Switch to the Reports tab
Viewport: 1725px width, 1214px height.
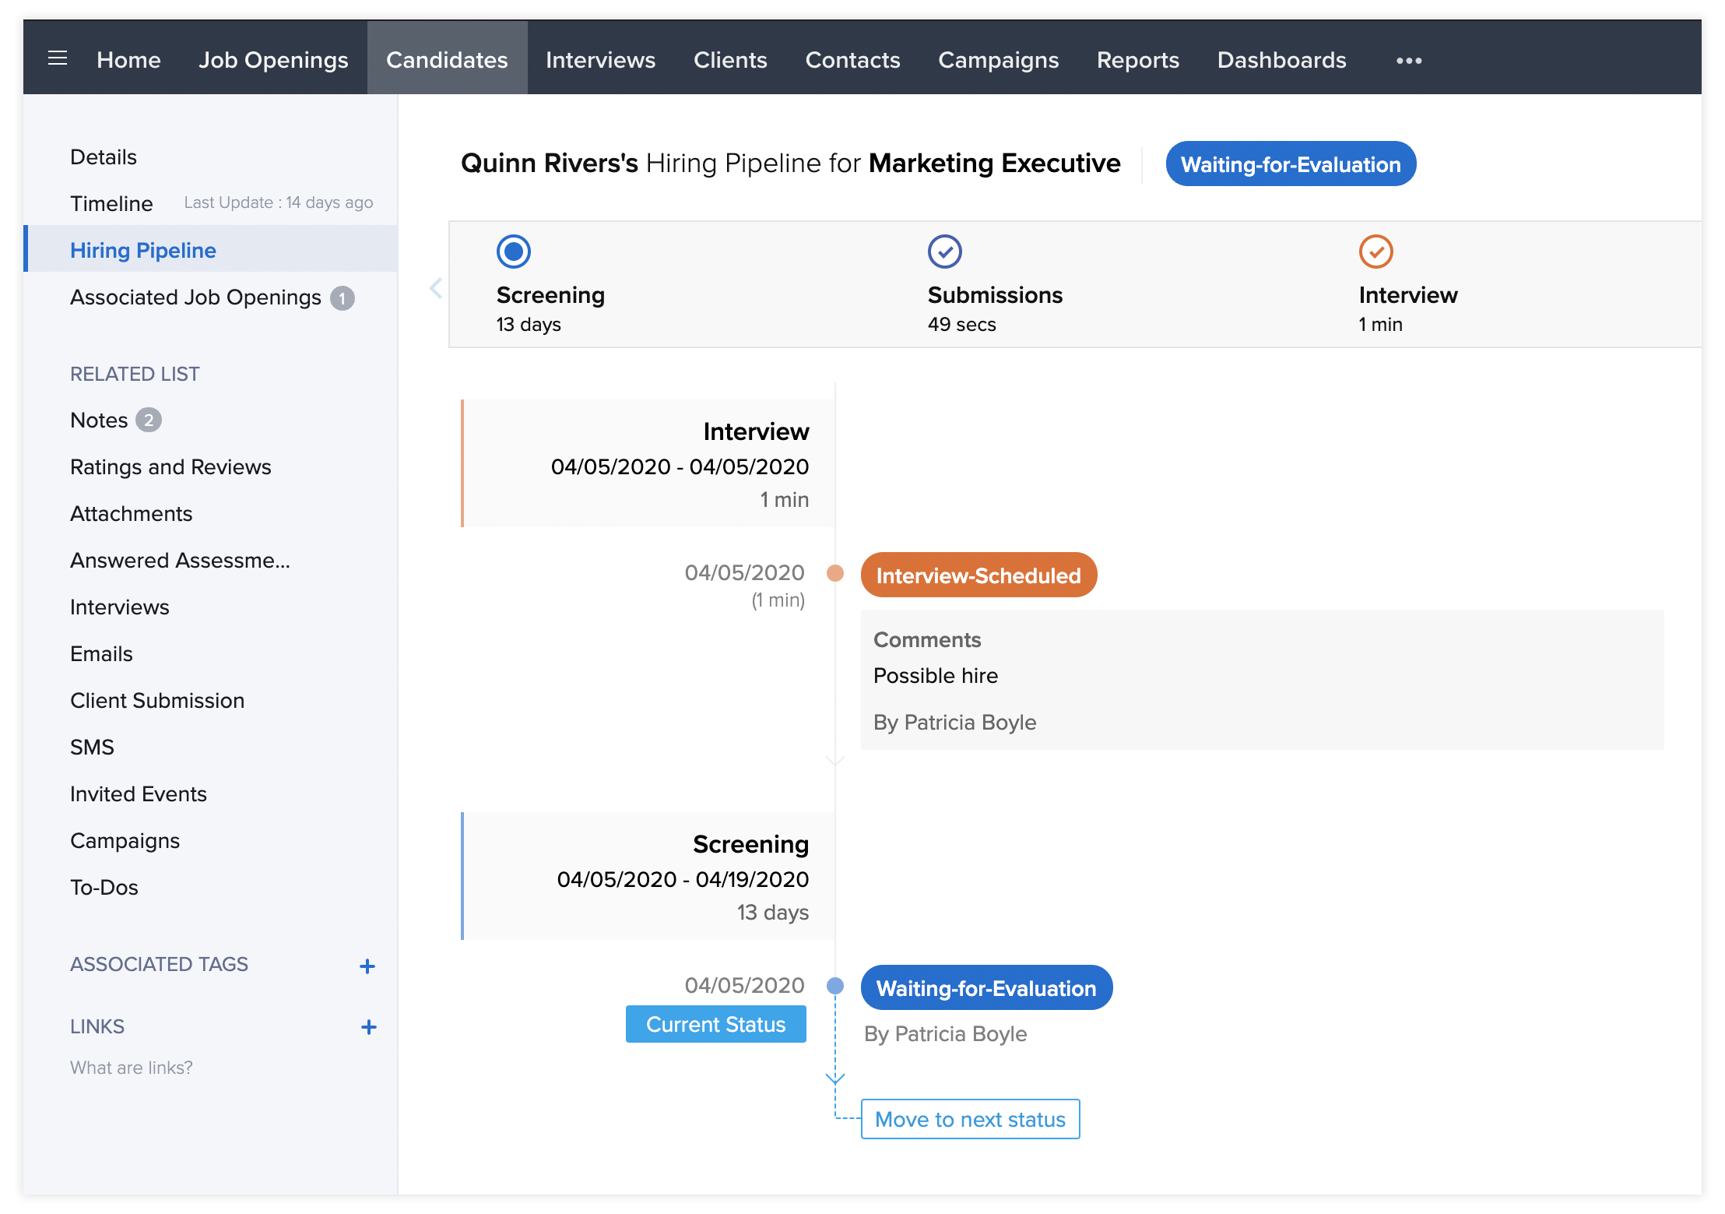click(1137, 60)
